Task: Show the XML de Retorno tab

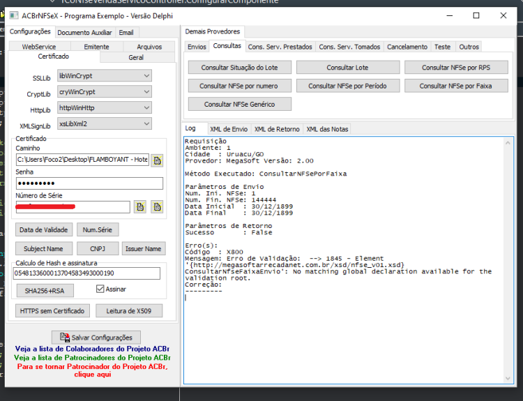Action: tap(277, 129)
